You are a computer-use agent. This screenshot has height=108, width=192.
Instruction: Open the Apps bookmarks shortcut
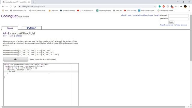pos(5,10)
